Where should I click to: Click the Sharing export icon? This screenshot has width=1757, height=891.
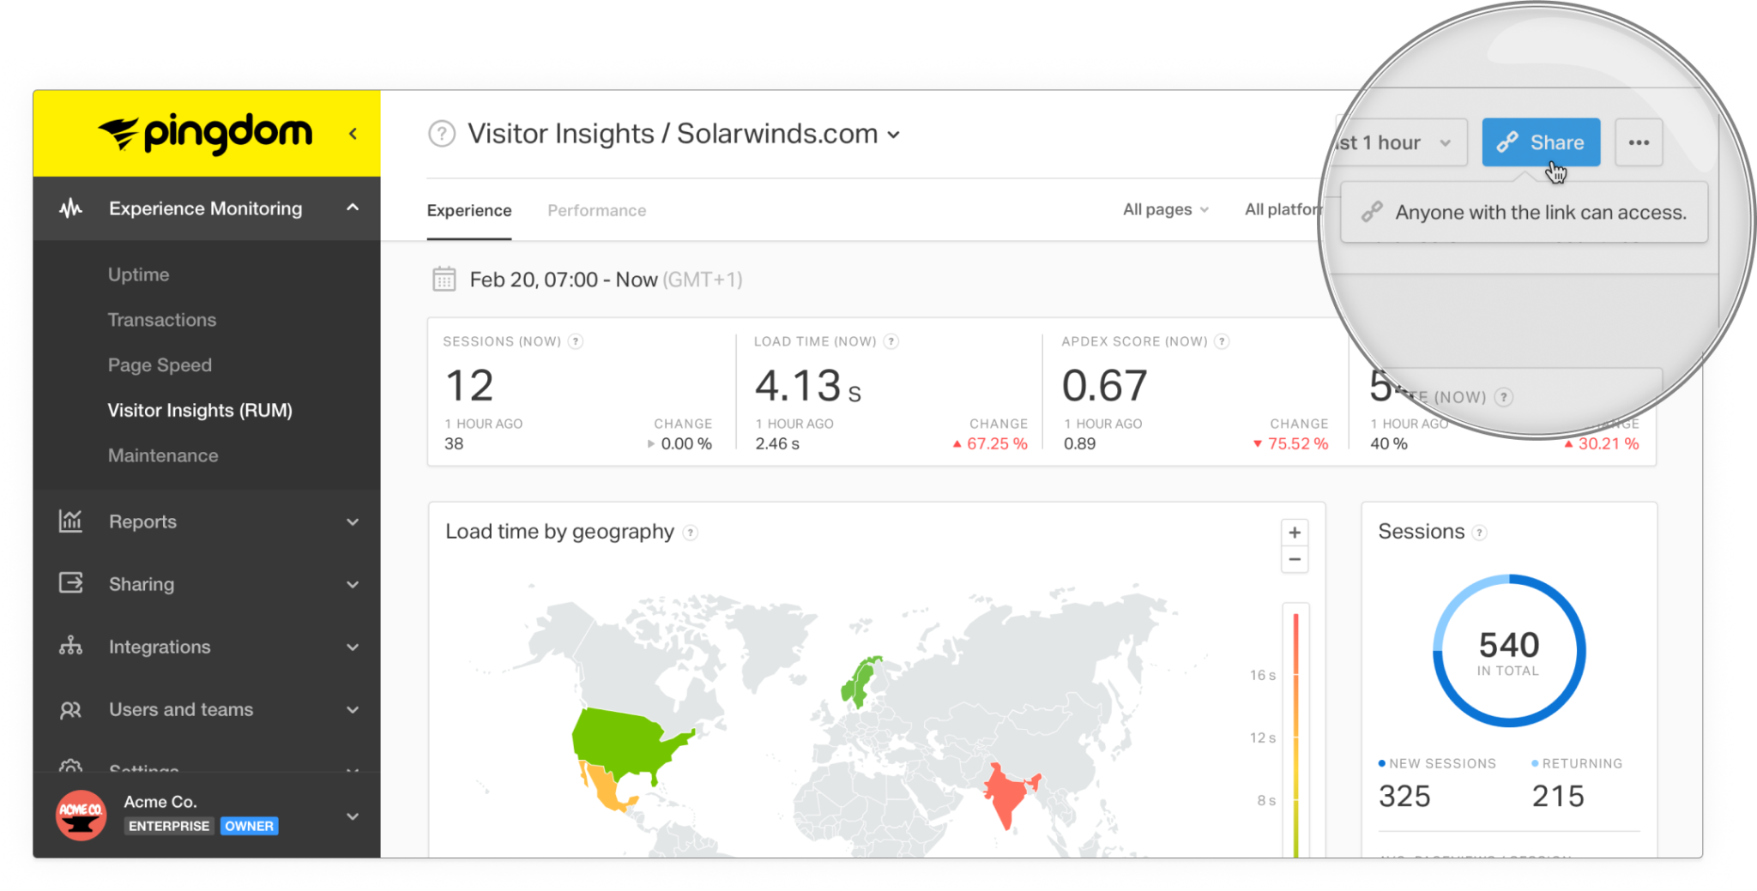[70, 584]
